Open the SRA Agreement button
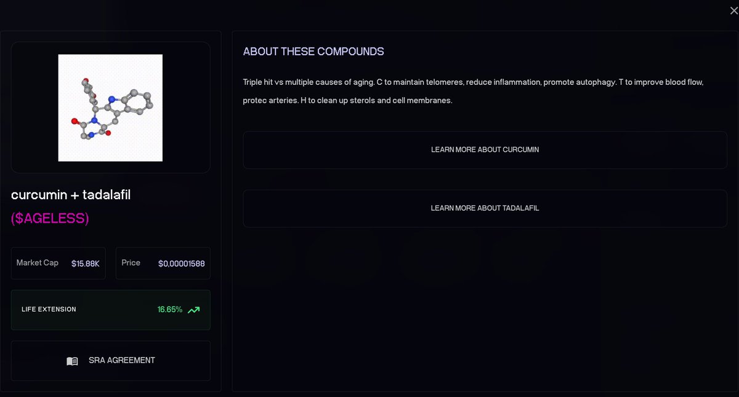Viewport: 739px width, 397px height. click(x=111, y=361)
